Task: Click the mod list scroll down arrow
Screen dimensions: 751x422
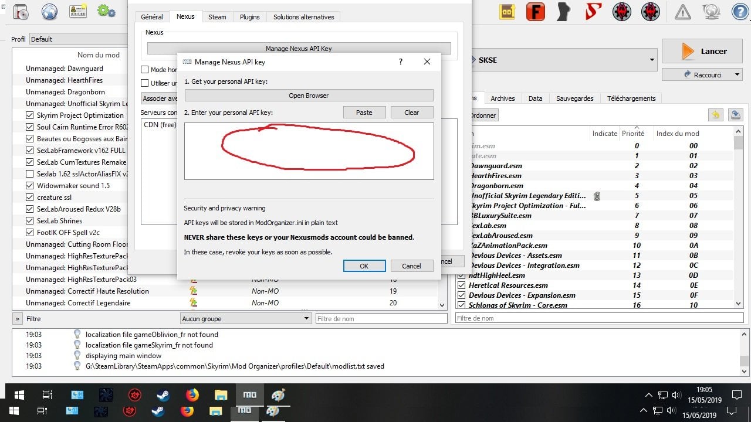Action: (442, 304)
